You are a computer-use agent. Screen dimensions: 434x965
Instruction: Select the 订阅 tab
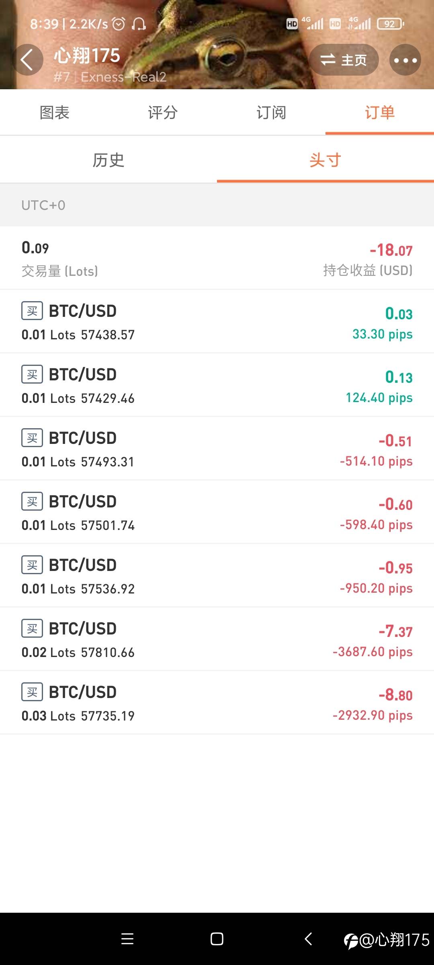click(271, 113)
